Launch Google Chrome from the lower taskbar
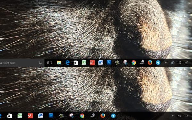Screen dimensions: 192x120 pos(82,116)
